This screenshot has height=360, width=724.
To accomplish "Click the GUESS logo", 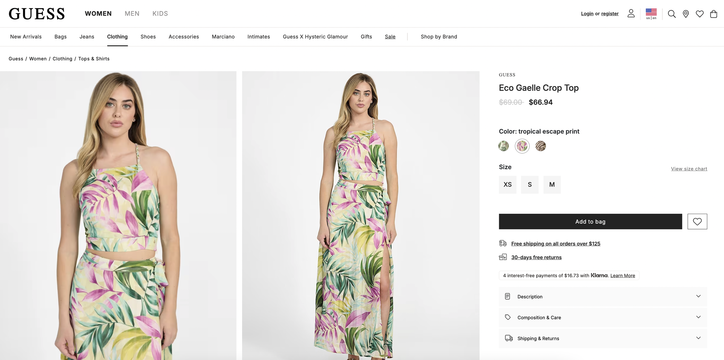I will 37,14.
